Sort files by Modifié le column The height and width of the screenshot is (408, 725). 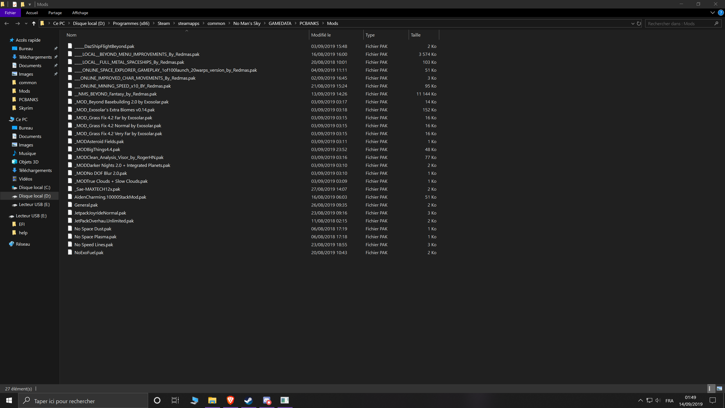(x=336, y=35)
